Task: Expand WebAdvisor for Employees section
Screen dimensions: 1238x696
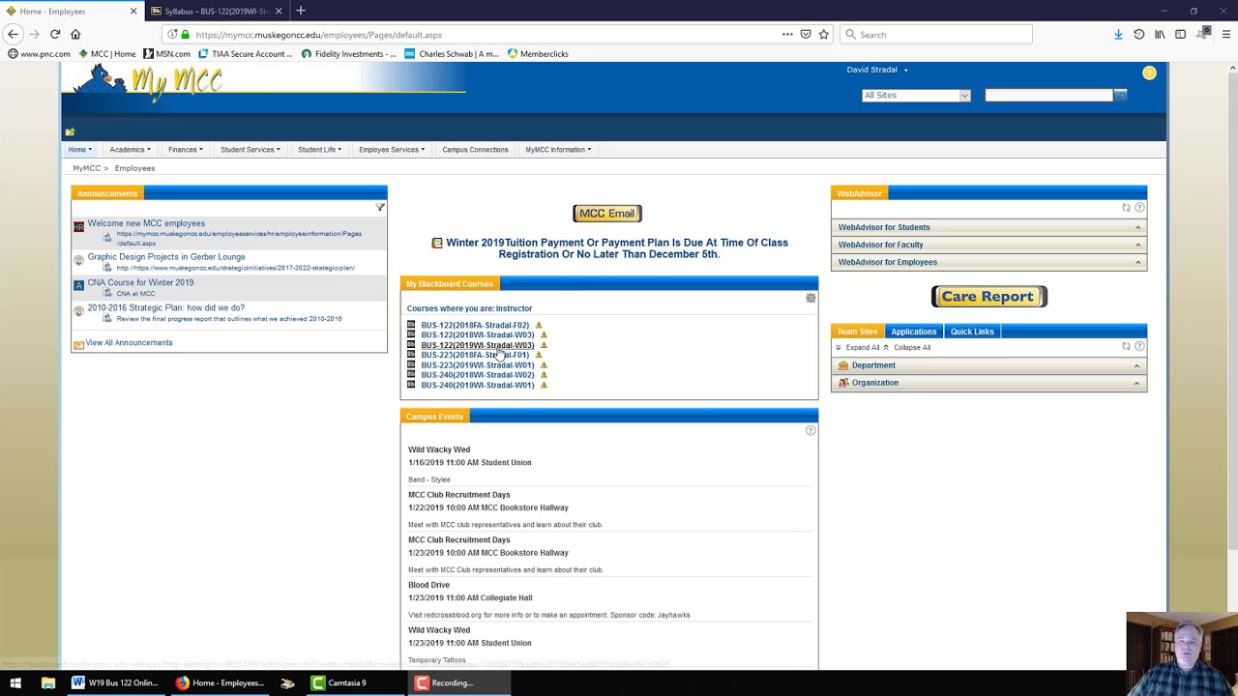Action: [x=988, y=262]
